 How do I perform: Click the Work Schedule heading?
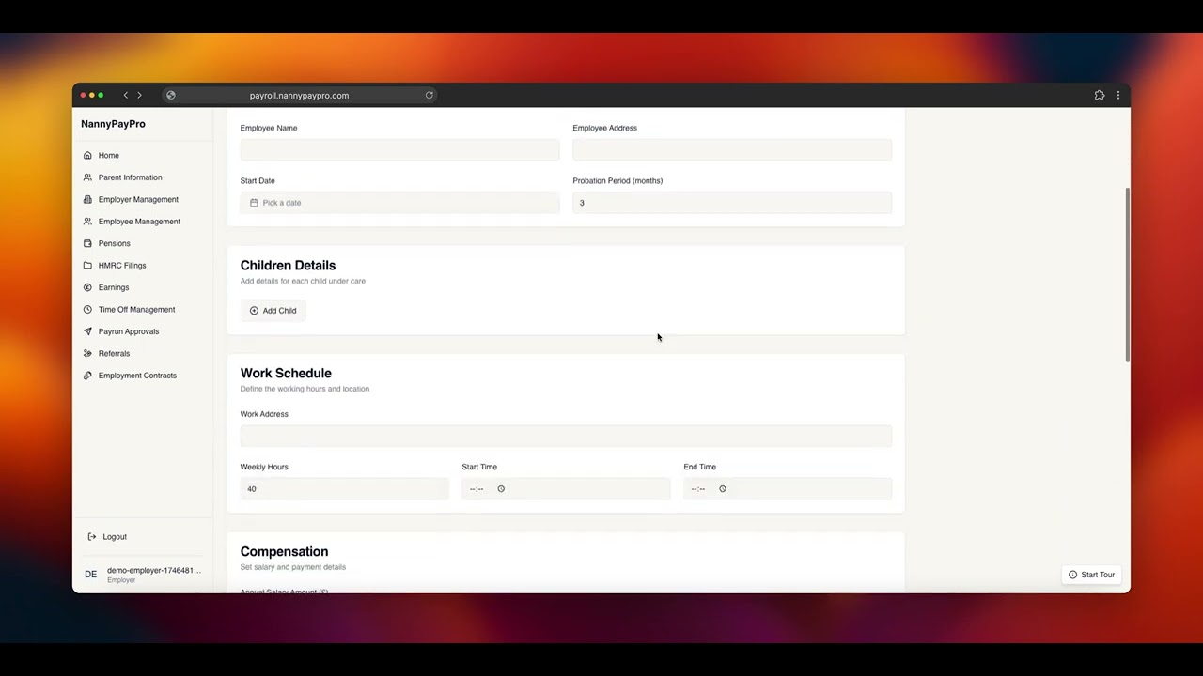[286, 373]
